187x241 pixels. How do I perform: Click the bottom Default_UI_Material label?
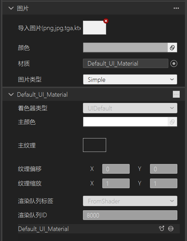click(x=44, y=229)
